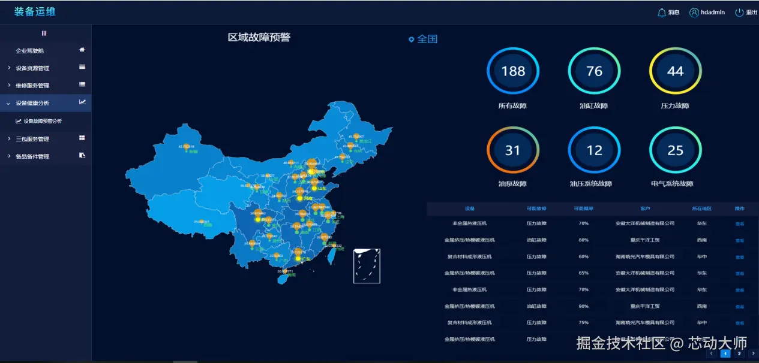Expand the 维修服务管理 chevron

click(8, 85)
